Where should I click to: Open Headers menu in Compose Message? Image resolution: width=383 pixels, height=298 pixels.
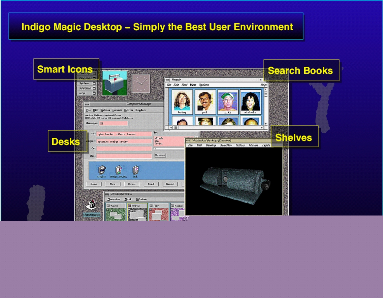pyautogui.click(x=140, y=110)
